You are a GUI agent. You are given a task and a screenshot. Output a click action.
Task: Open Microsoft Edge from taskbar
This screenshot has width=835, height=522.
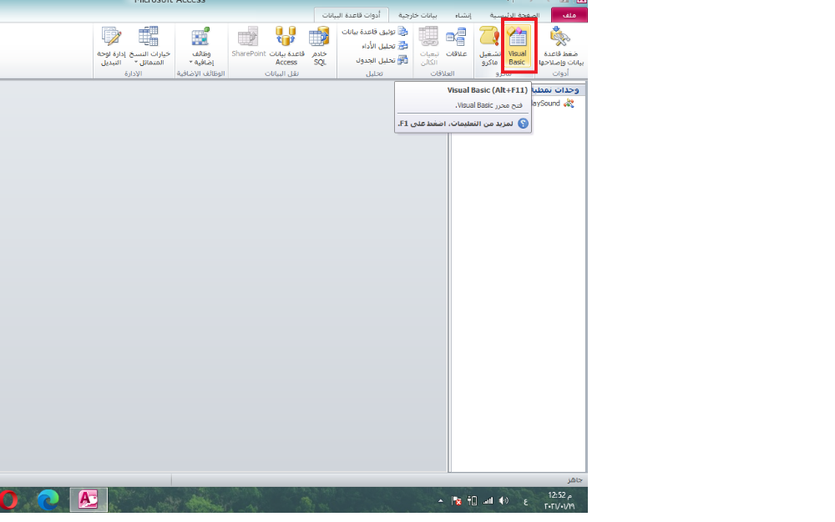pyautogui.click(x=48, y=500)
